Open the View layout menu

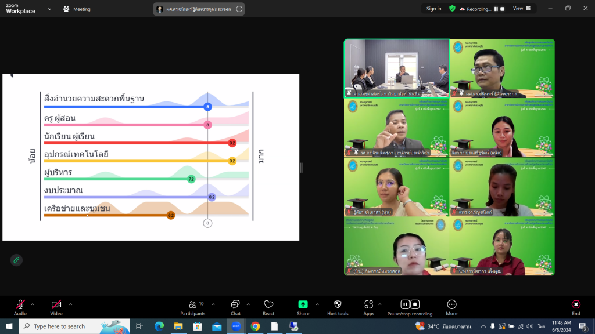click(521, 9)
